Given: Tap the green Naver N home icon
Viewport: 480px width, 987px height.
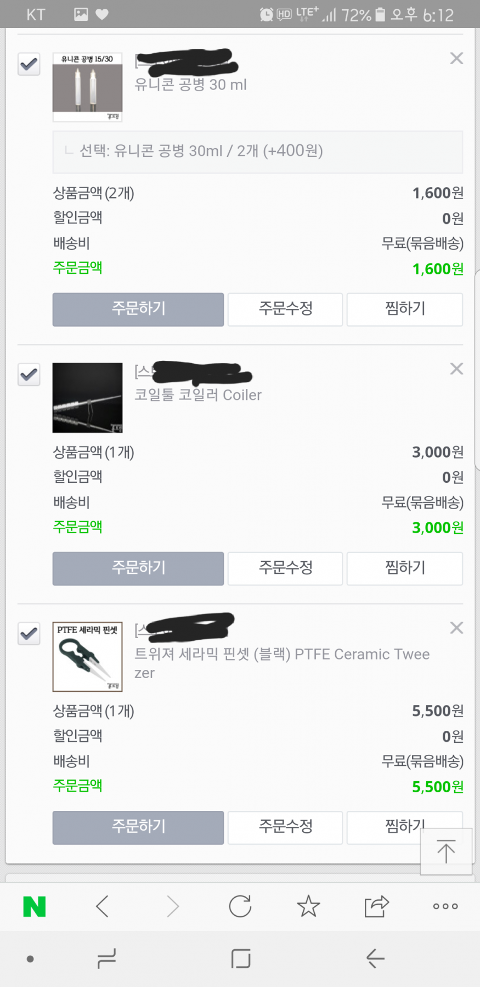Looking at the screenshot, I should pyautogui.click(x=35, y=906).
